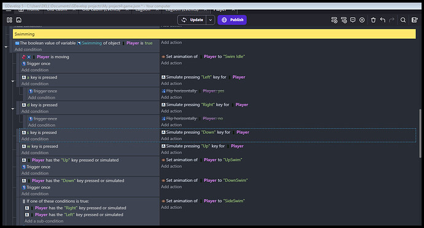The height and width of the screenshot is (228, 424).
Task: Click the "Swim Idle" animation name
Action: click(x=234, y=57)
